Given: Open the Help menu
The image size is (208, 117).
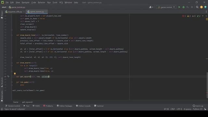Looking at the screenshot, I should (76, 3).
